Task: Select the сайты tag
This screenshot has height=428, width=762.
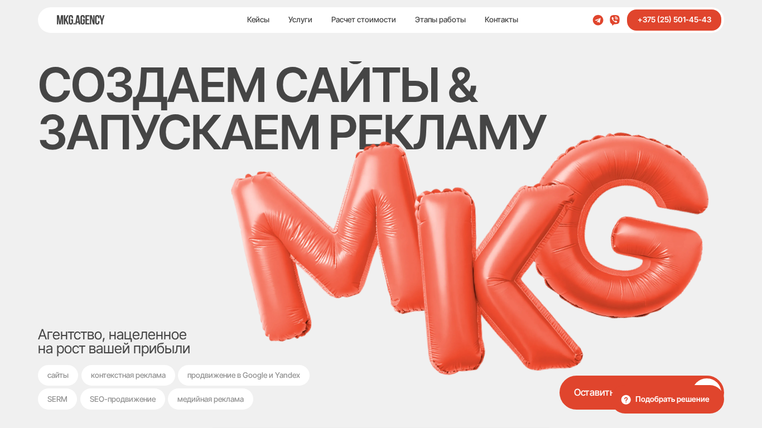Action: tap(58, 376)
